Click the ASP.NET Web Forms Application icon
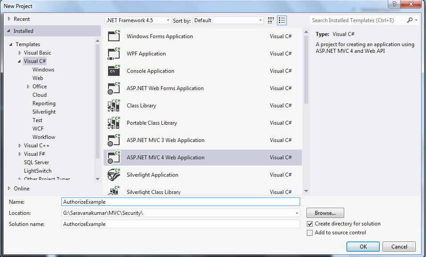 point(114,88)
